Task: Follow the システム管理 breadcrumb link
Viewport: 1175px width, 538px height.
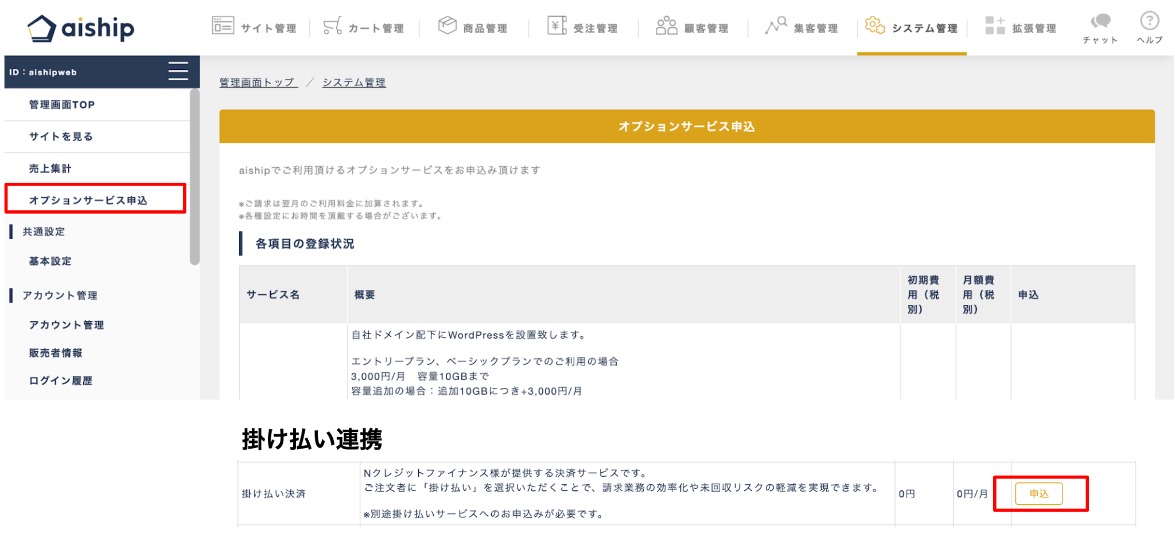Action: click(354, 83)
